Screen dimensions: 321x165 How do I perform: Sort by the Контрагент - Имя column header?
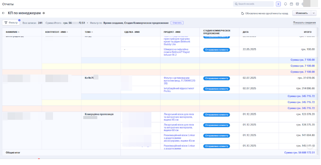click(56, 32)
